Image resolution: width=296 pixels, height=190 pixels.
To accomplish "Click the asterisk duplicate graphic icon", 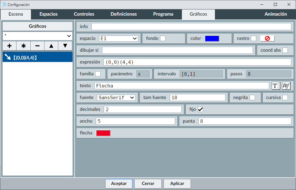I will (x=24, y=46).
